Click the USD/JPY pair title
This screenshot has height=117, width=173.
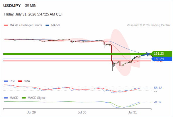pyautogui.click(x=12, y=6)
